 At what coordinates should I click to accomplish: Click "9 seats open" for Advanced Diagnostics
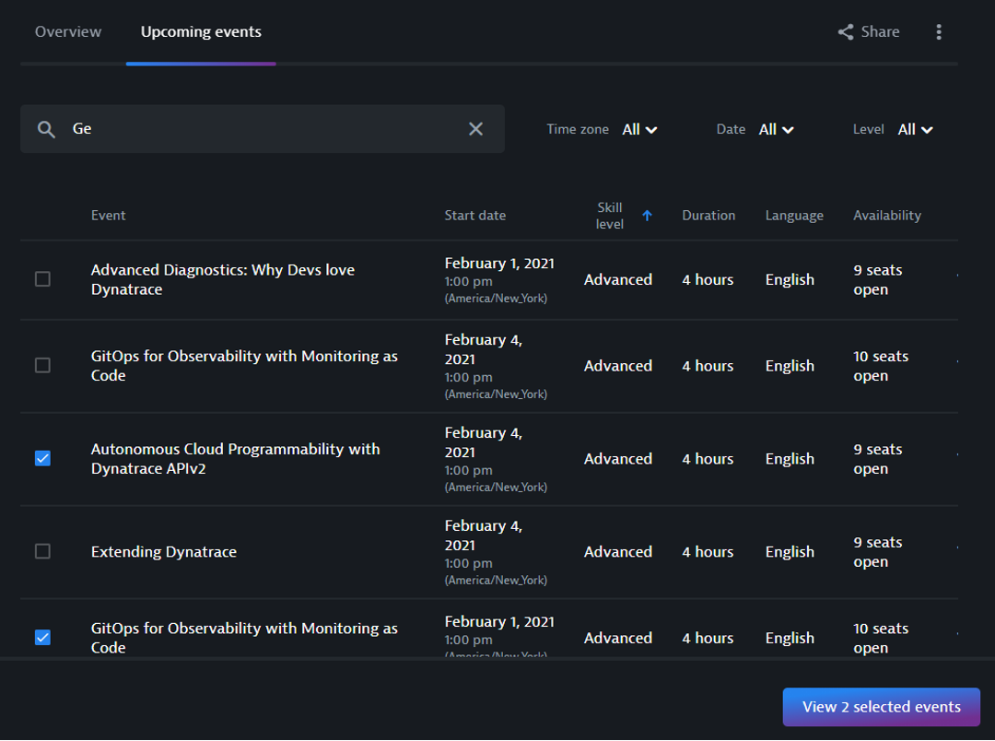tap(878, 279)
